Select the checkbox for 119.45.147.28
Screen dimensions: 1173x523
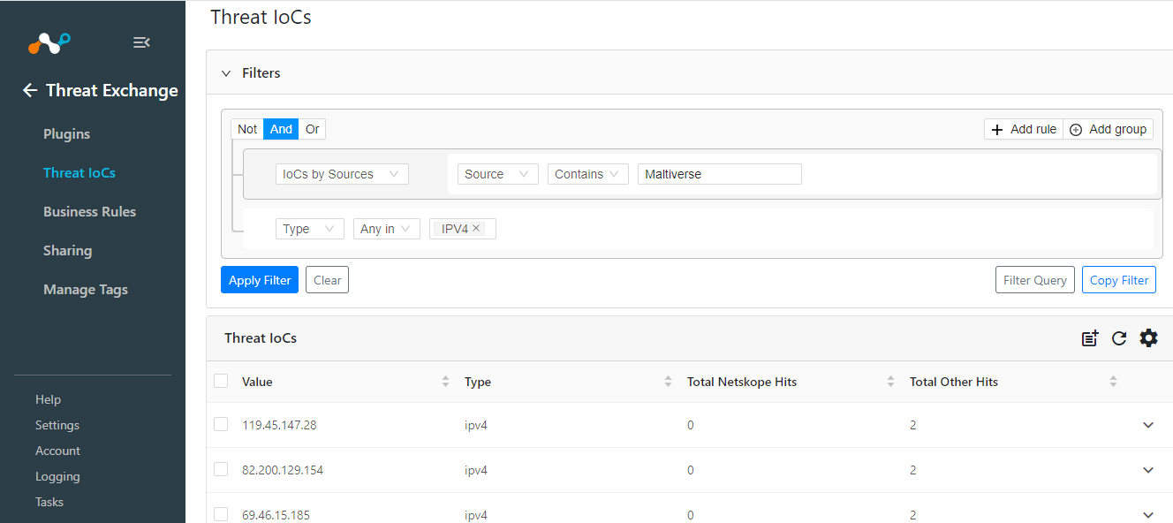[221, 424]
